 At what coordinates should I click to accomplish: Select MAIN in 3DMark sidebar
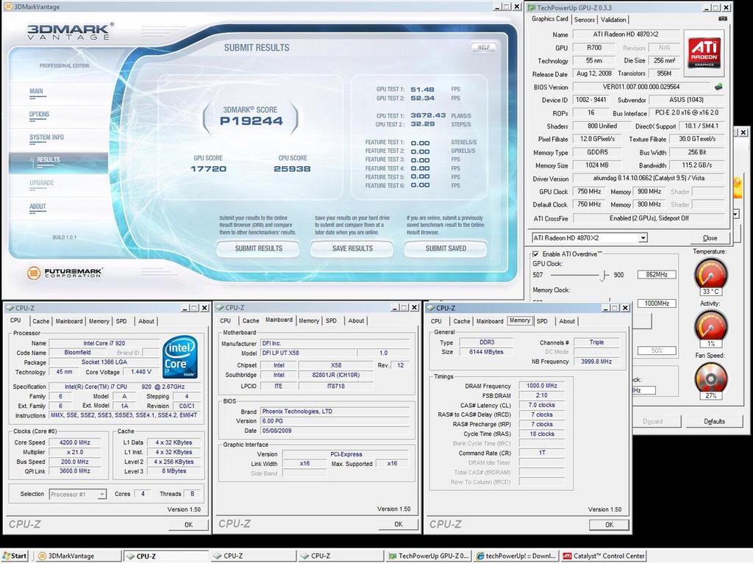coord(37,91)
